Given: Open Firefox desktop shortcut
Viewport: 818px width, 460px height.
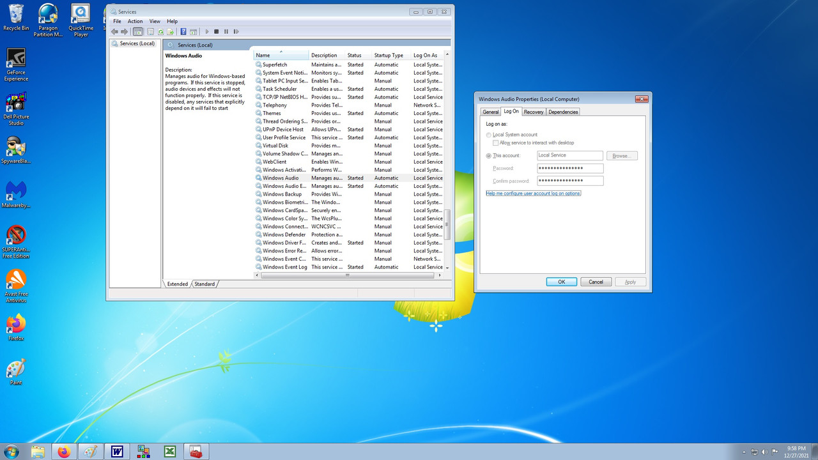Looking at the screenshot, I should coord(16,327).
